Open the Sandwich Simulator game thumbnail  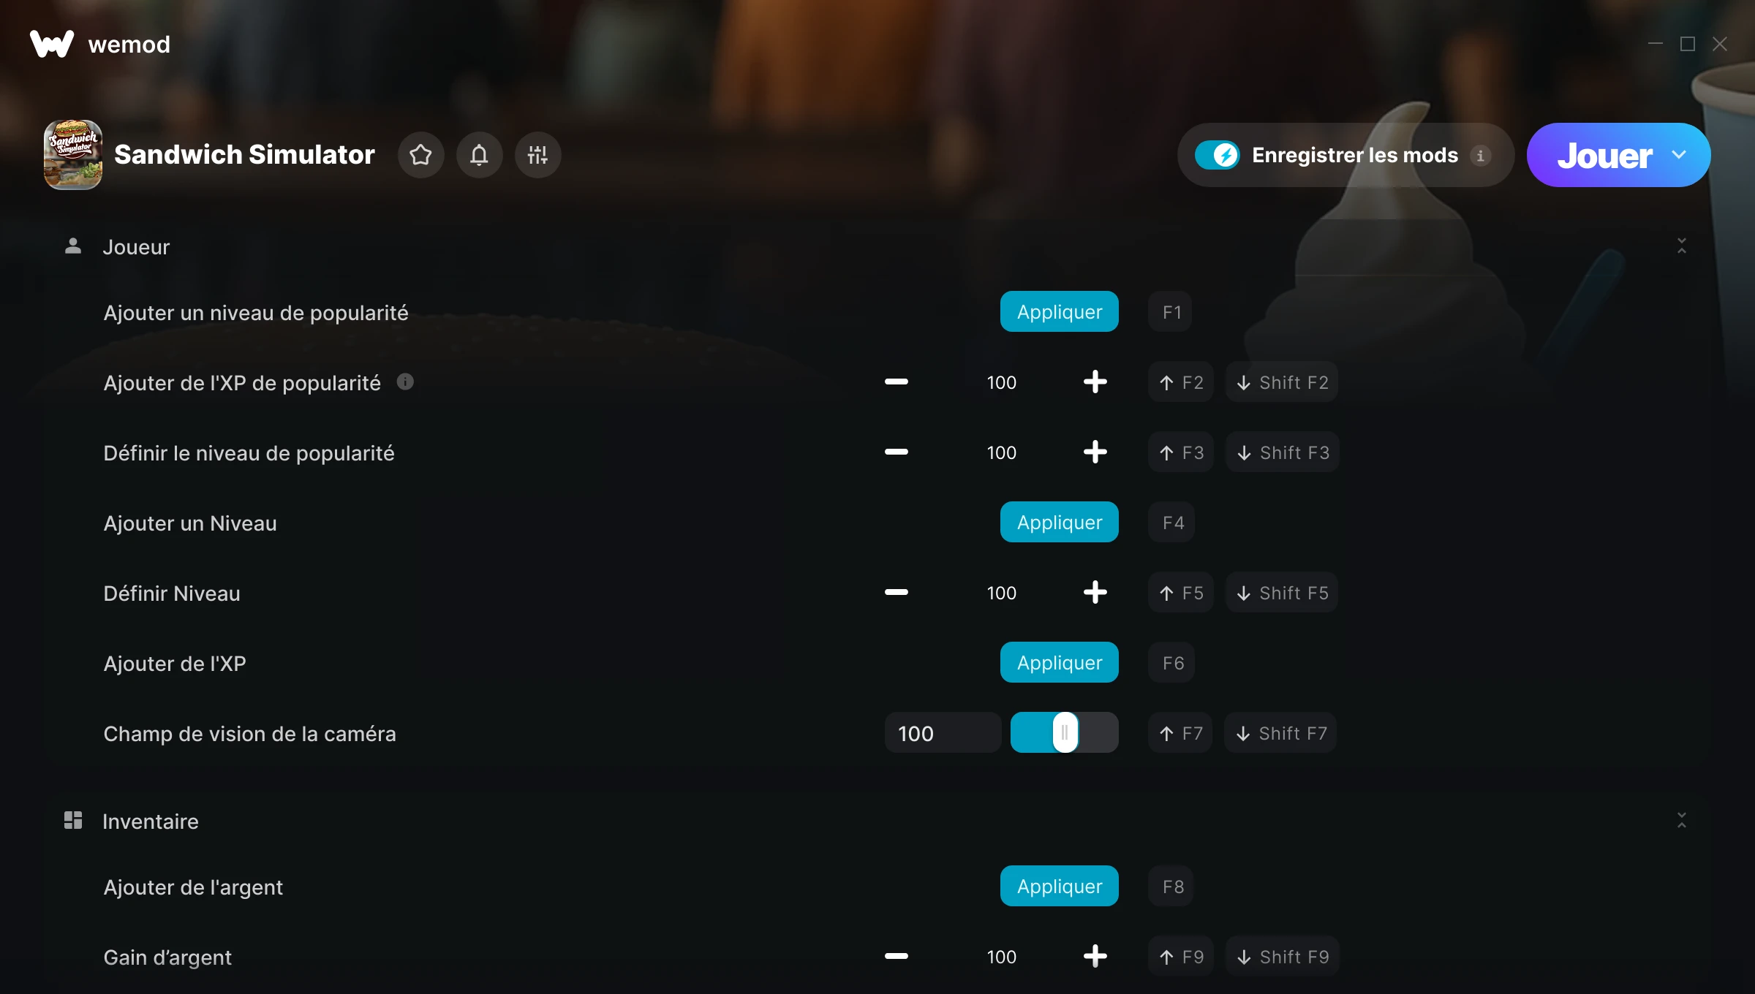tap(73, 155)
